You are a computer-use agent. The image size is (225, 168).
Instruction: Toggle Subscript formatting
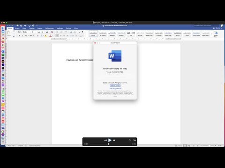(34, 36)
